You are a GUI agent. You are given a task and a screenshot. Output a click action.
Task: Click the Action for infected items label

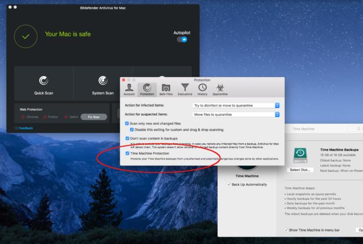coord(145,105)
